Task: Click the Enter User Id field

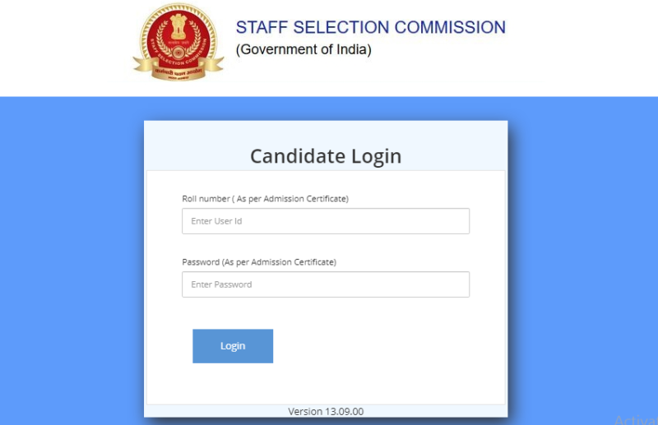Action: point(325,221)
